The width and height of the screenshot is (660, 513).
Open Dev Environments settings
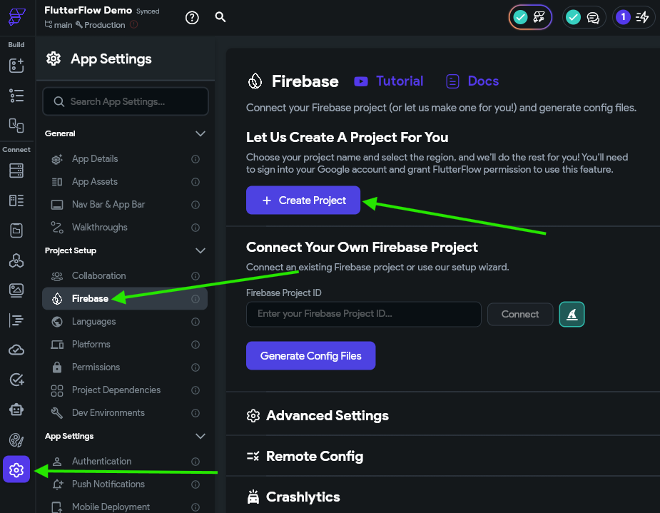pyautogui.click(x=125, y=413)
